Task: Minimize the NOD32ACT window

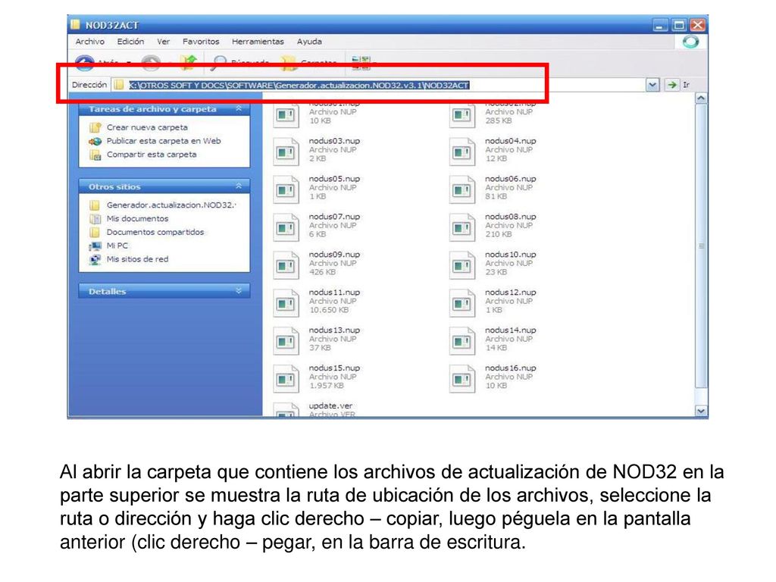Action: coord(659,25)
